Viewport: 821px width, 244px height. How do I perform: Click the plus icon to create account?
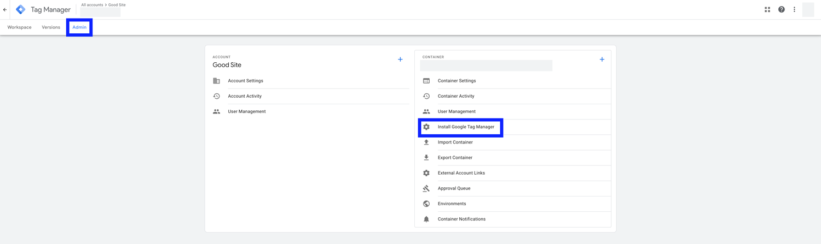pyautogui.click(x=400, y=59)
